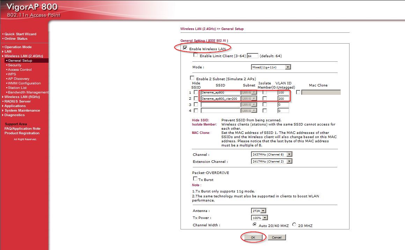Viewport: 405px width, 250px height.
Task: Open the Antenna dropdown
Action: 259,211
